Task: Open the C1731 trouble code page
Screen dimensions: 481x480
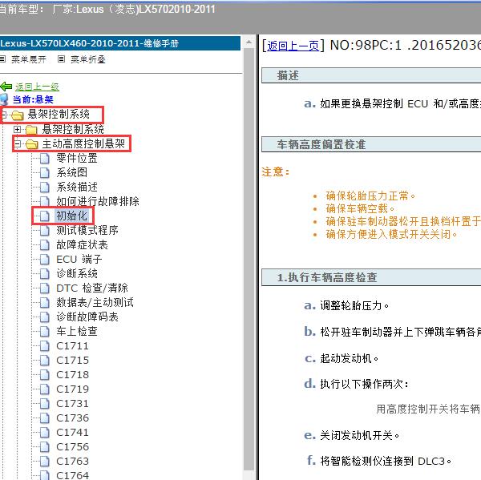Action: tap(72, 403)
